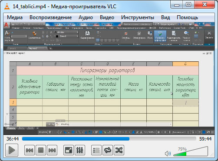Toggle fullscreen video mode
The height and width of the screenshot is (161, 218).
(x=69, y=150)
